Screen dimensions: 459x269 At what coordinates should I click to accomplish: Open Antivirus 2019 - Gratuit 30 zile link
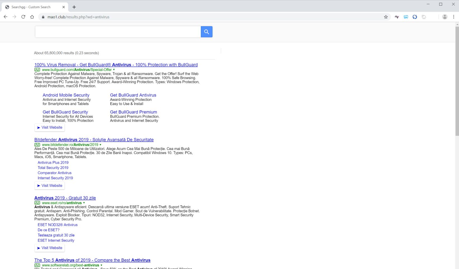tap(65, 198)
